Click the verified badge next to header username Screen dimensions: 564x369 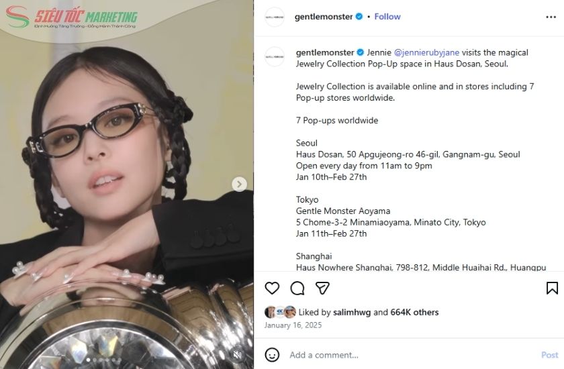click(359, 17)
